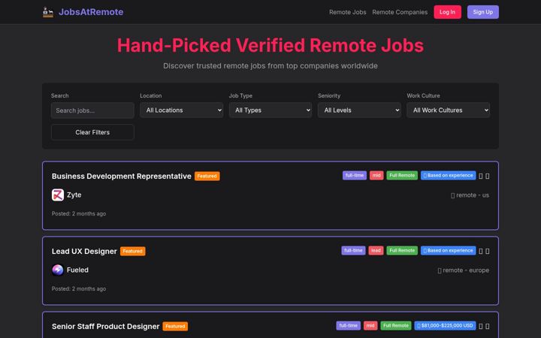541x338 pixels.
Task: Click Posted: 2 months ago on Fueled card
Action: [x=79, y=288]
